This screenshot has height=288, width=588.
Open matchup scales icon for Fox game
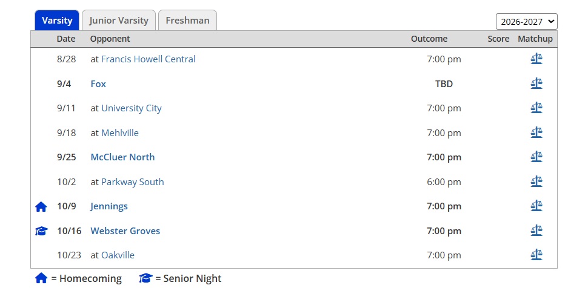536,83
